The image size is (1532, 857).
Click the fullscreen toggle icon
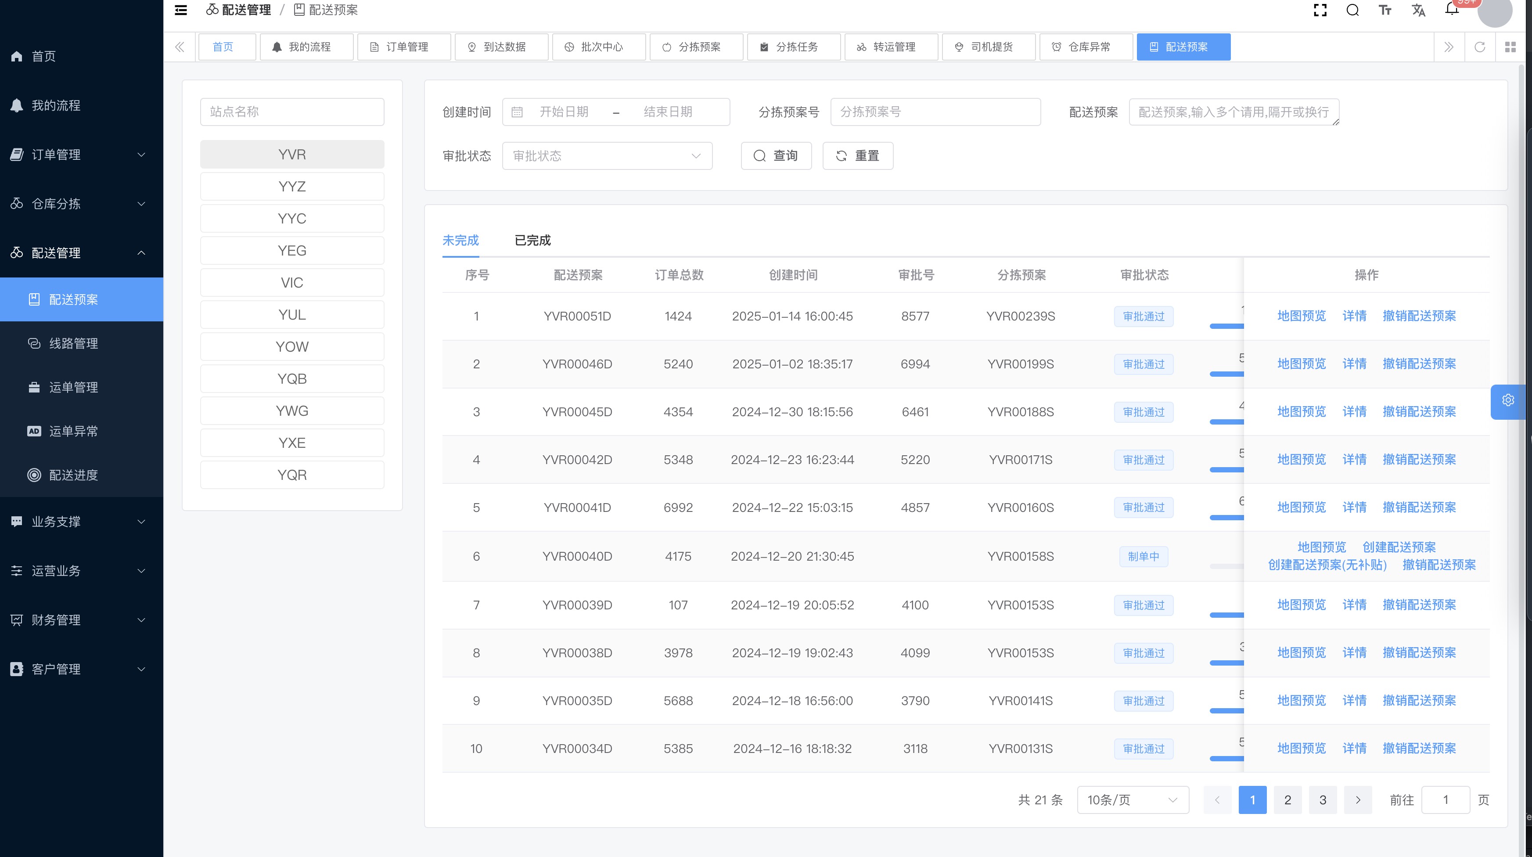coord(1320,10)
